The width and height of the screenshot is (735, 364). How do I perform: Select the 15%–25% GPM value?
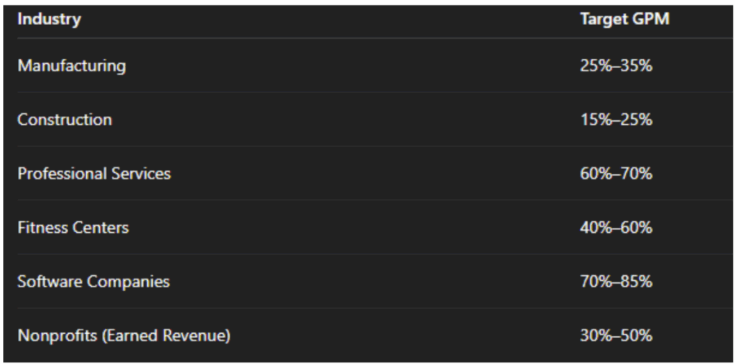point(616,120)
